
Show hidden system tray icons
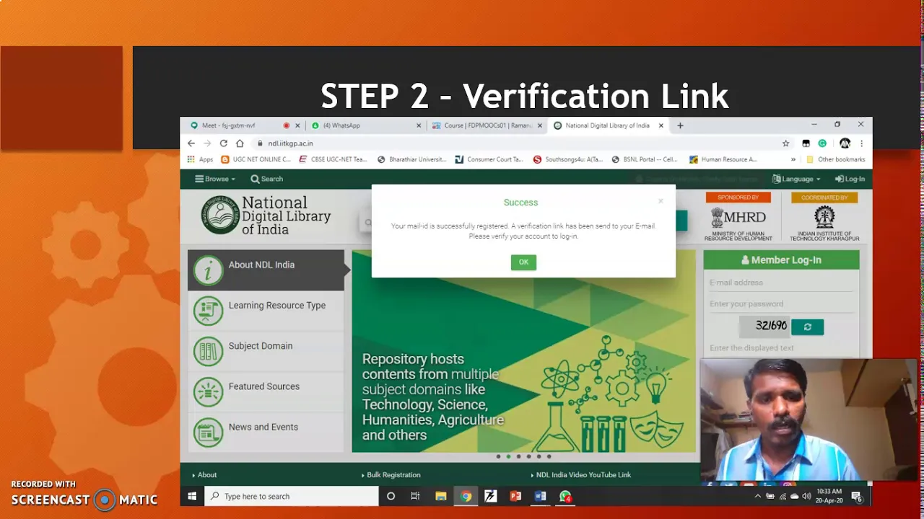[757, 496]
